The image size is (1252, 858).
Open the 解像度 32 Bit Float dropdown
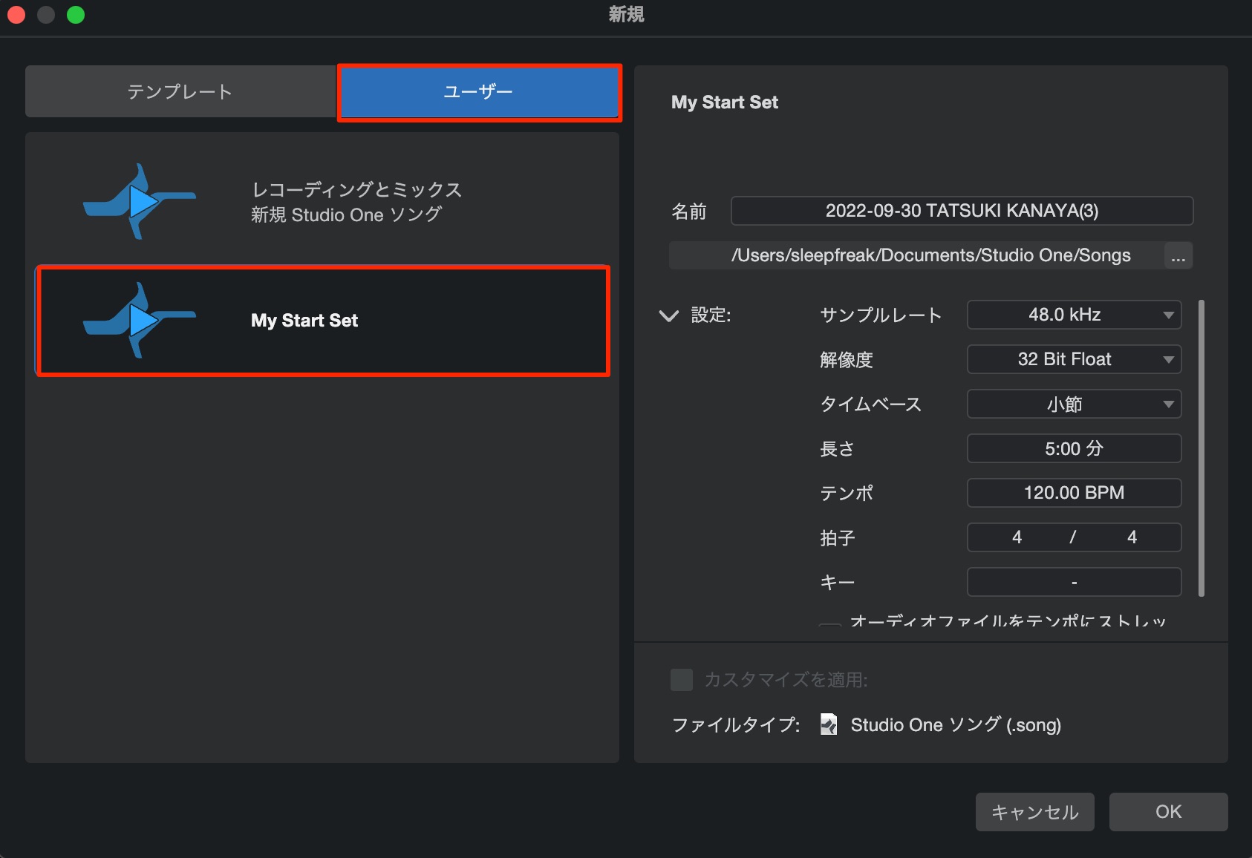coord(1074,359)
